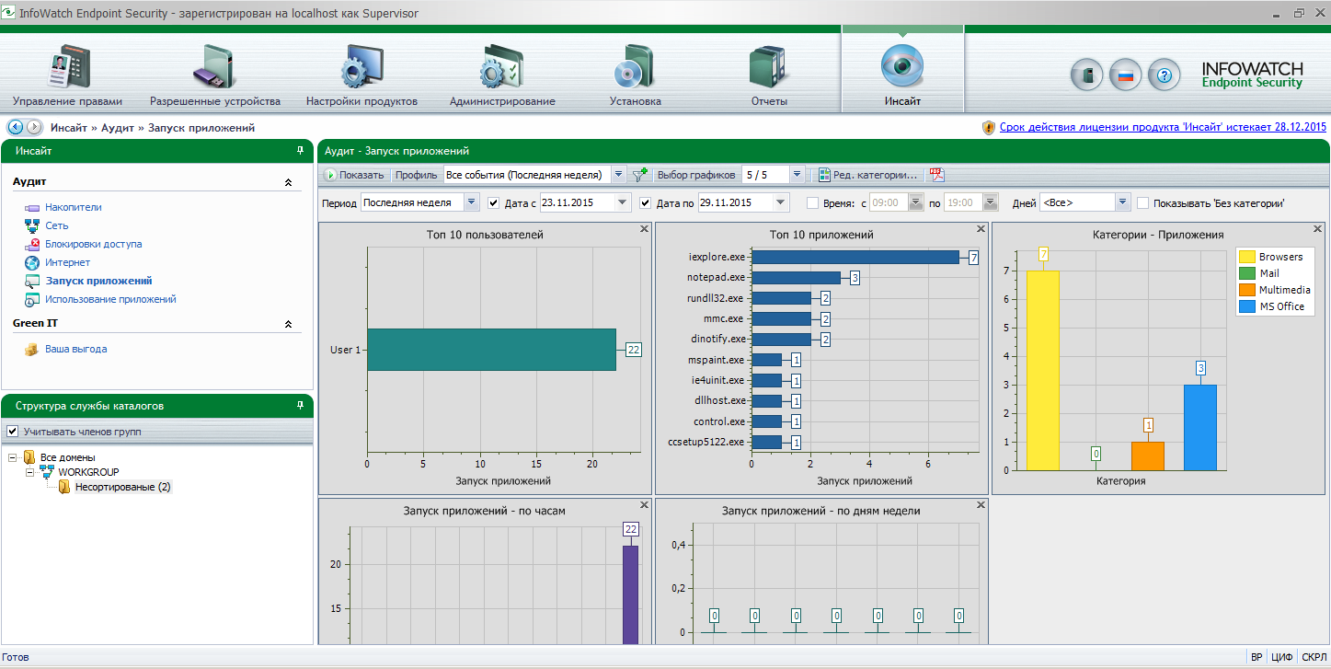Select Использование приложений audit item
This screenshot has width=1331, height=669.
pos(110,299)
